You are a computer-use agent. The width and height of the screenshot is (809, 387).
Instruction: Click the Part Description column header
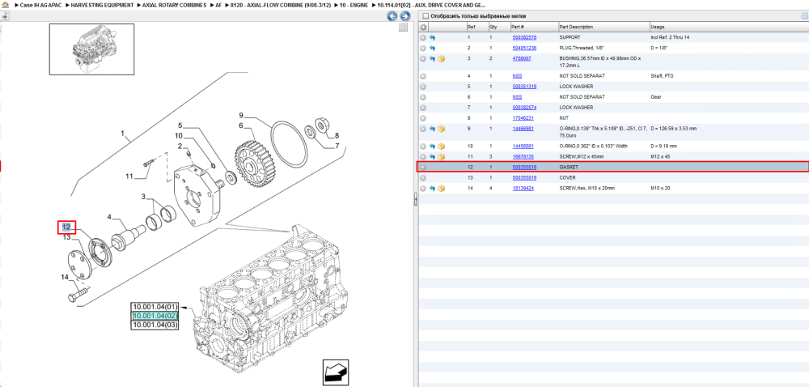[x=576, y=27]
